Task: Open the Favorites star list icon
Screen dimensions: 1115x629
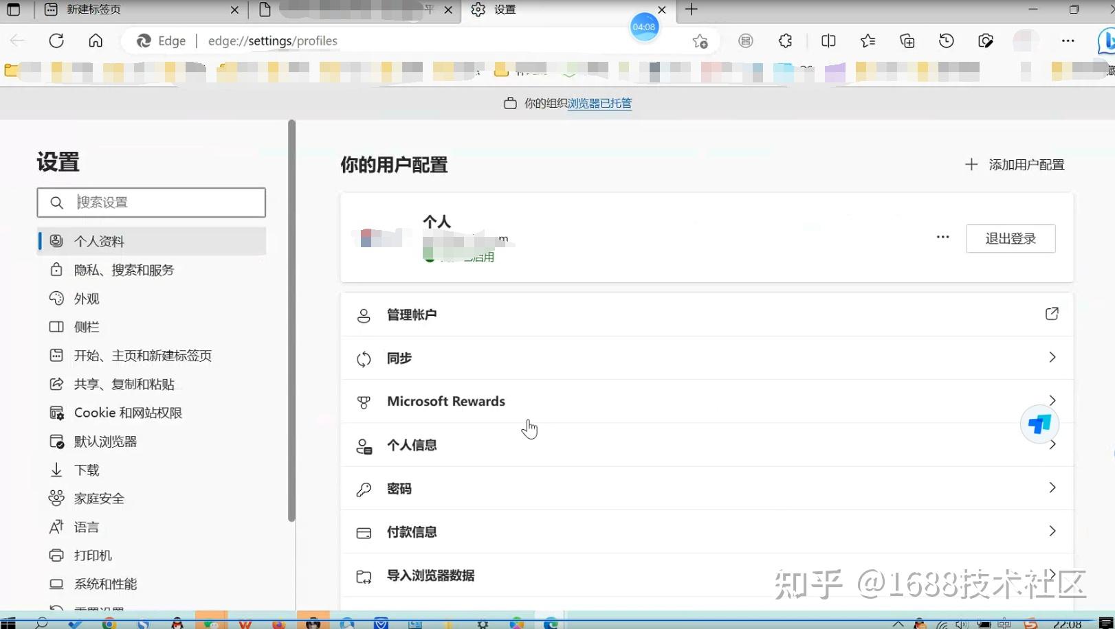Action: tap(867, 41)
